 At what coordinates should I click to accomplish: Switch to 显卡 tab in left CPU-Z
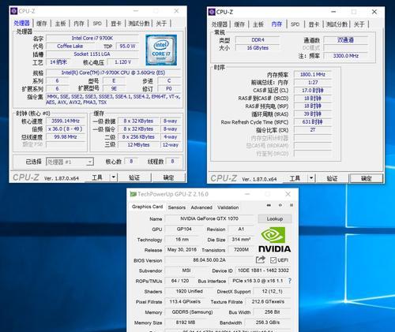tap(116, 24)
